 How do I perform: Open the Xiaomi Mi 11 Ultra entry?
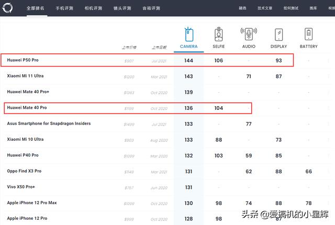tap(25, 76)
